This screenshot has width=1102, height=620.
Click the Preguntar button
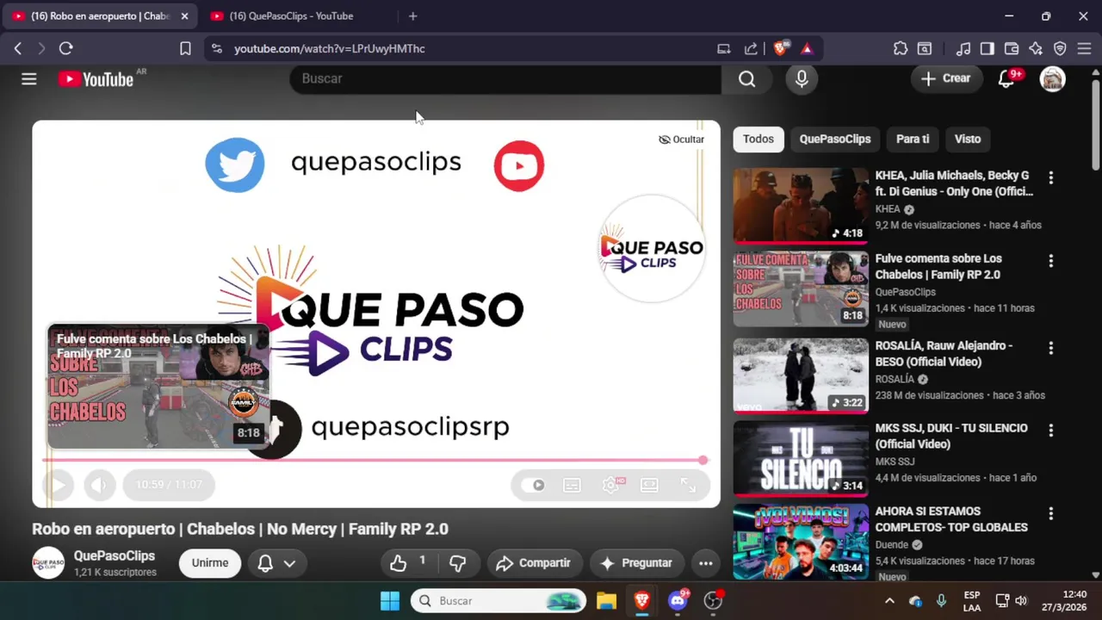(x=636, y=563)
